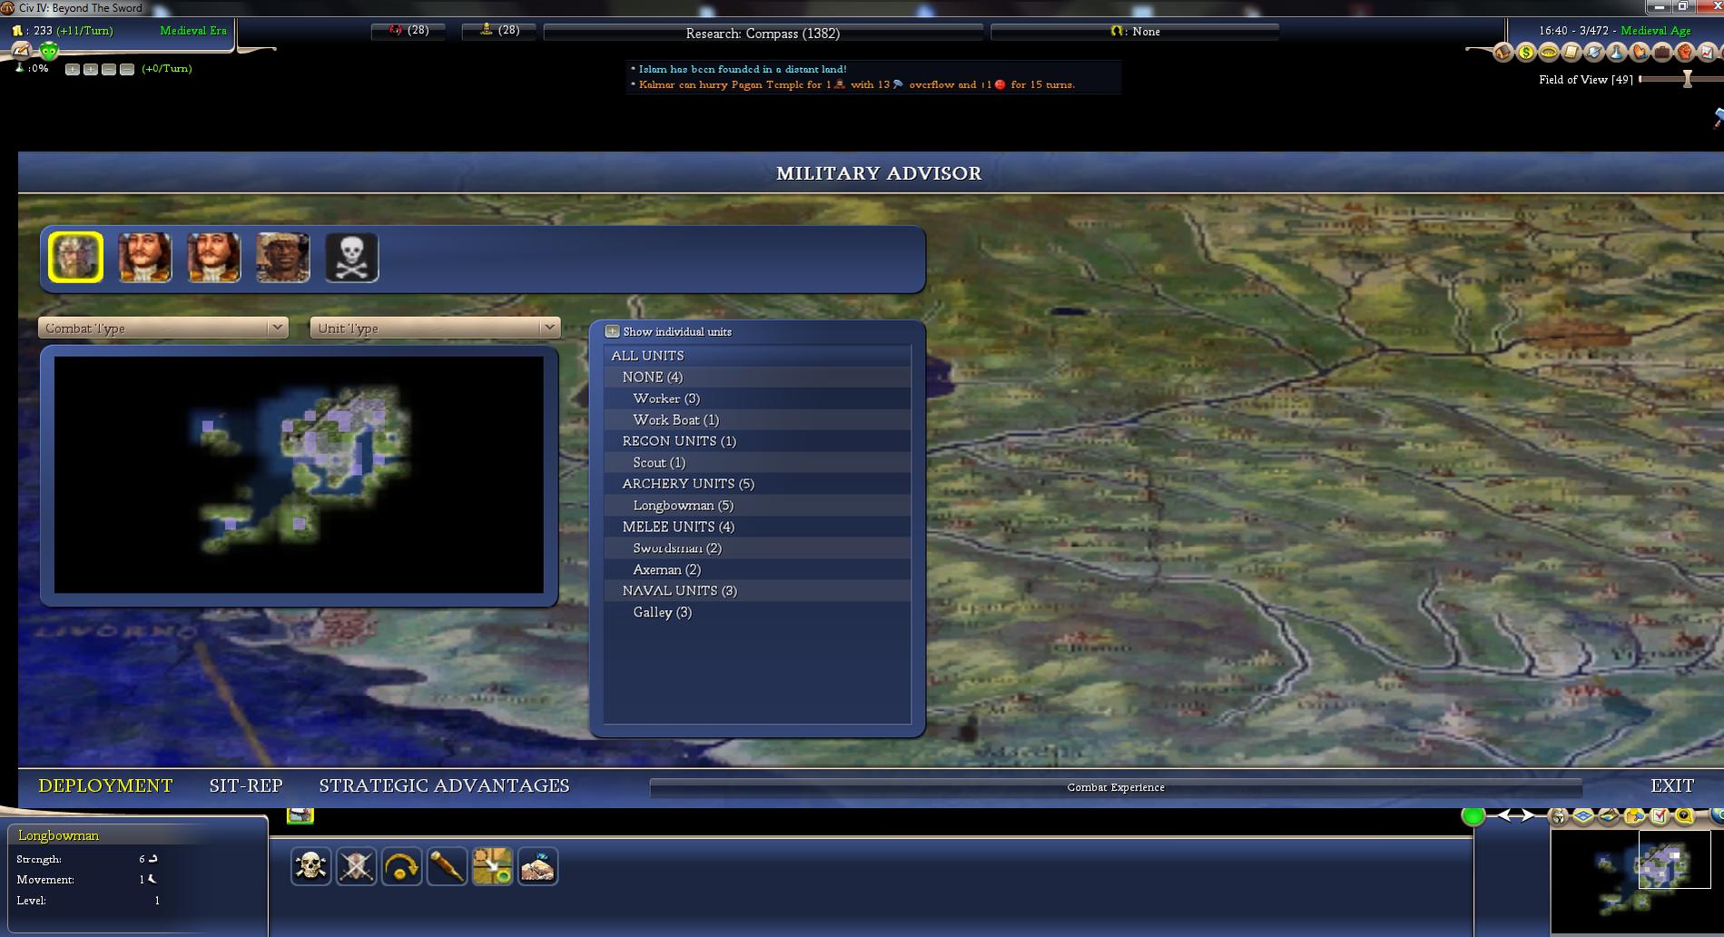Click the skull and crossbones unit action

click(x=310, y=866)
